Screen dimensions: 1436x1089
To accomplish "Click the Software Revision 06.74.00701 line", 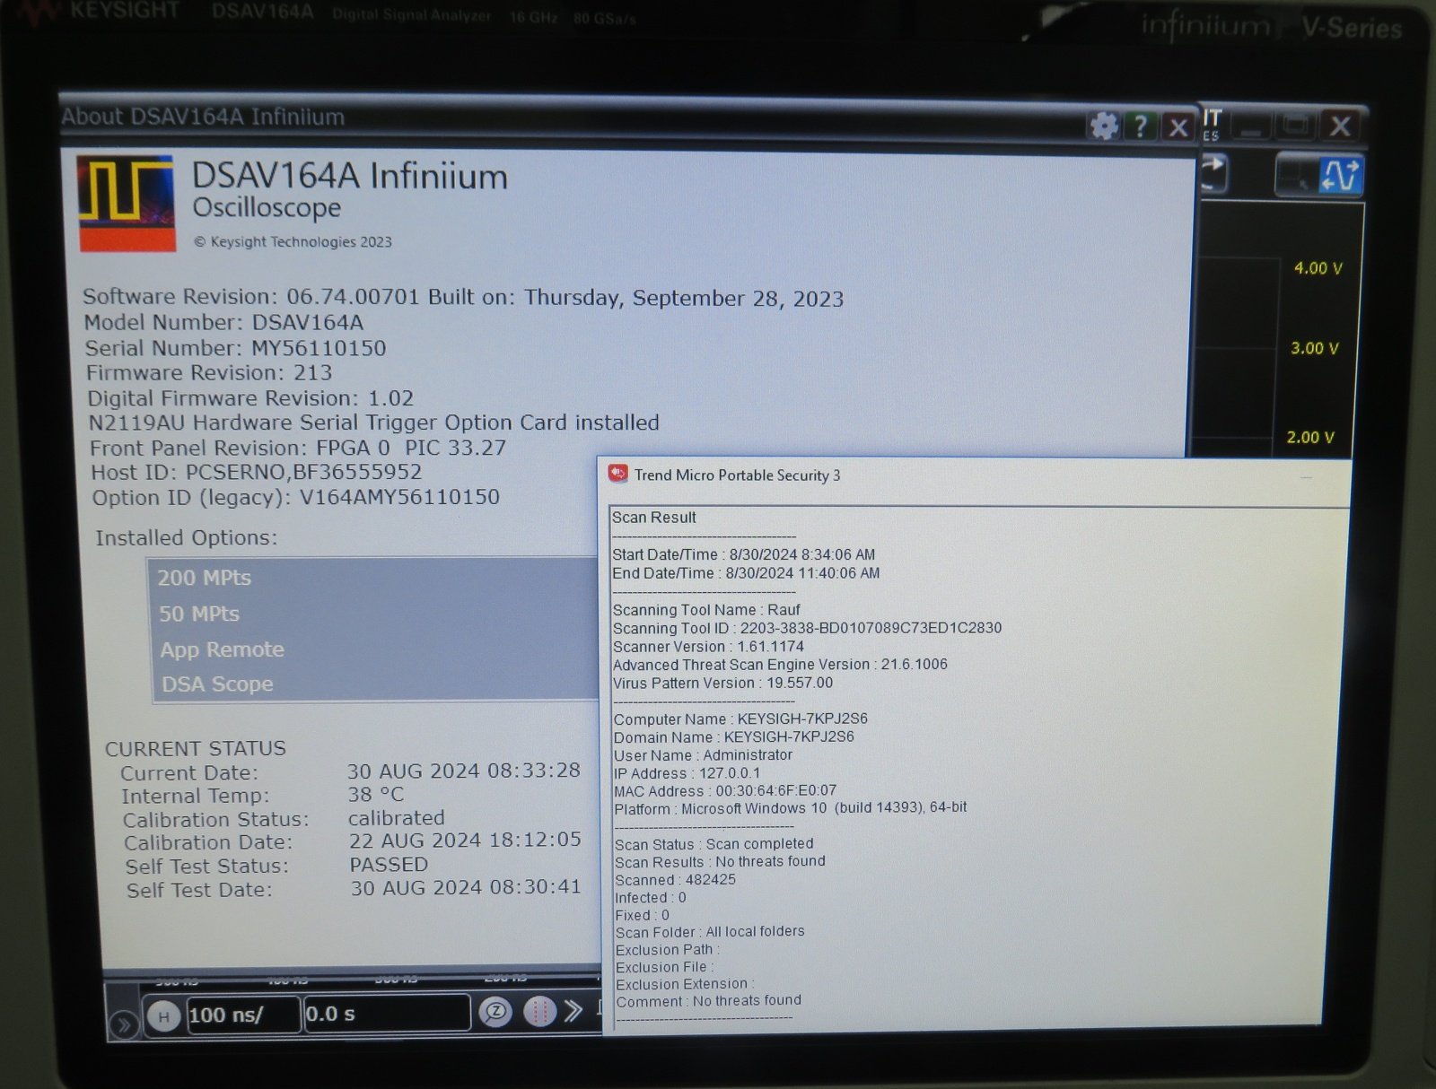I will pos(463,298).
